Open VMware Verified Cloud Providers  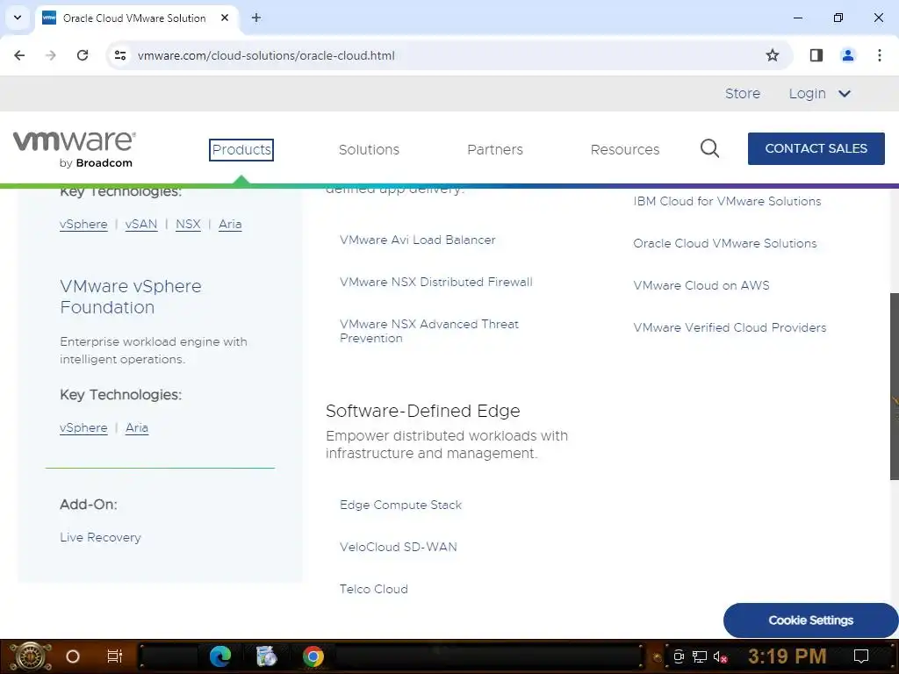pyautogui.click(x=730, y=327)
